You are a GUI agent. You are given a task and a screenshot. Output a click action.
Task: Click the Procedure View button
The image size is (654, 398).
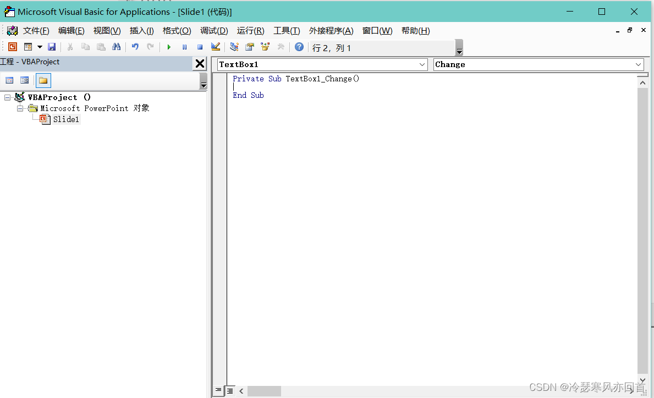[x=218, y=390]
